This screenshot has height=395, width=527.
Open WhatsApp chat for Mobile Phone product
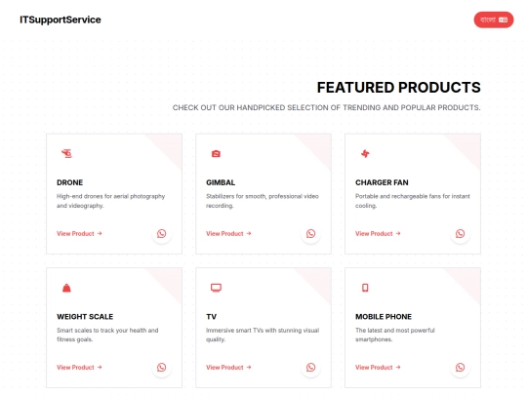coord(460,367)
